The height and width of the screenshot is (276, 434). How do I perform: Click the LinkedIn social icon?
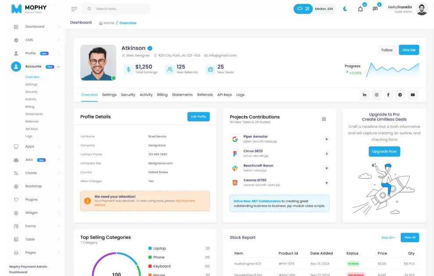(x=365, y=95)
